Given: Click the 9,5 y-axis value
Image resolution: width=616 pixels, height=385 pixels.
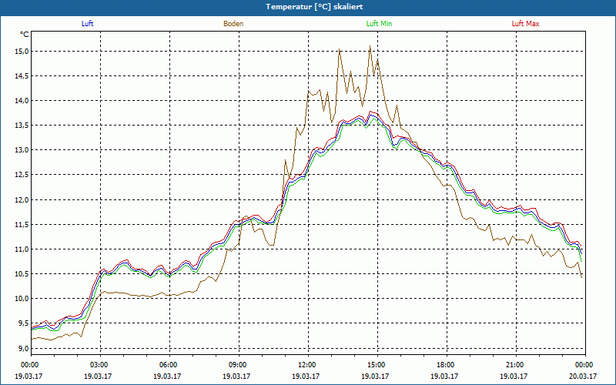Looking at the screenshot, I should coord(24,323).
